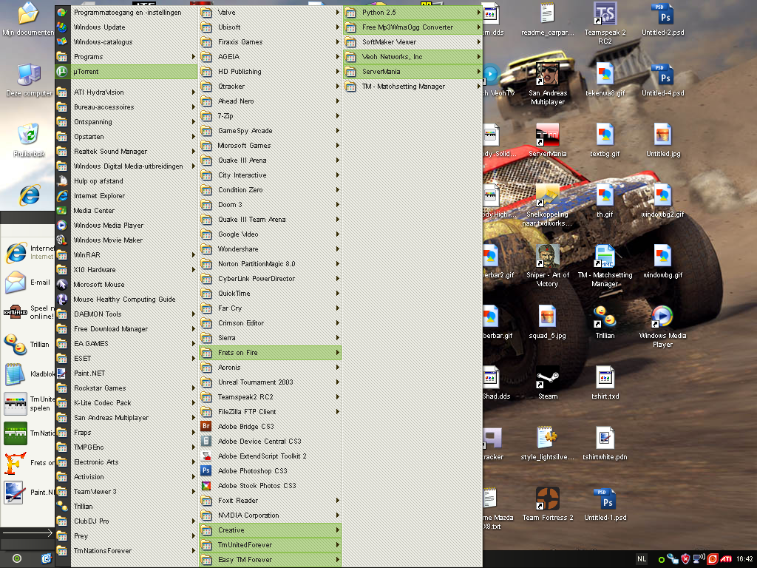Choose Hulp op afstand in the menu
The image size is (757, 568).
coord(126,180)
